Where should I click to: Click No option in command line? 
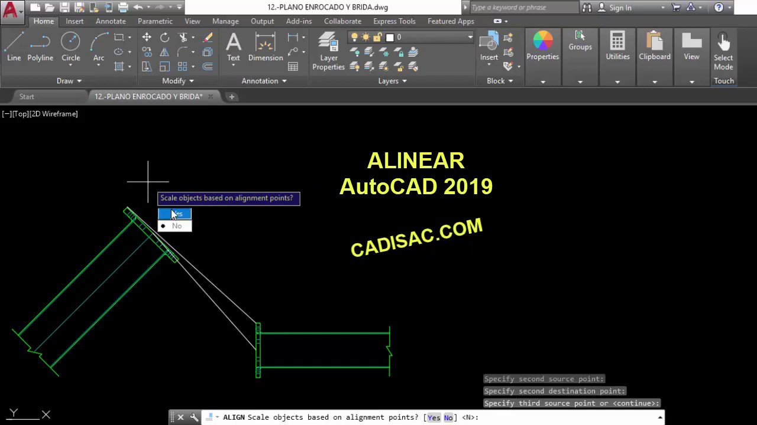pos(448,417)
